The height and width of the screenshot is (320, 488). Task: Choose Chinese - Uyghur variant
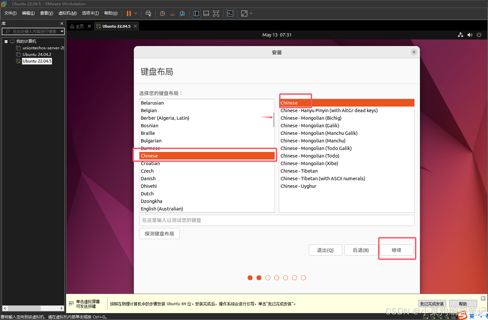[347, 186]
